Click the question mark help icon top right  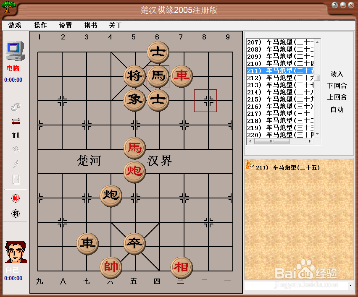[334, 5]
